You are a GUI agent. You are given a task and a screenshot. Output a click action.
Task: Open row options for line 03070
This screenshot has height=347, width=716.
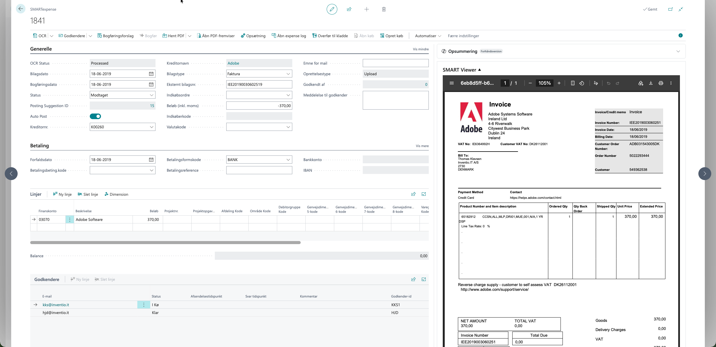(70, 219)
